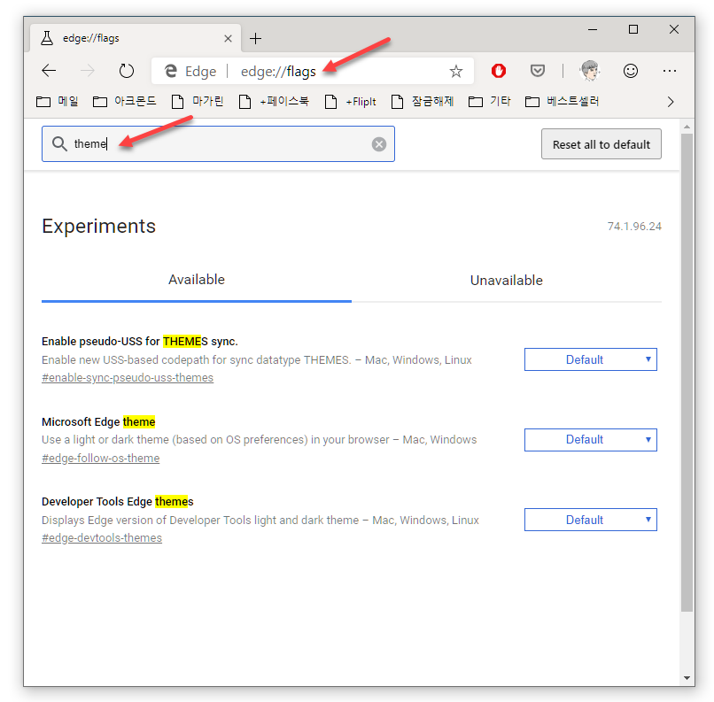The height and width of the screenshot is (702, 714).
Task: Open the 마가린 bookmark
Action: (198, 102)
